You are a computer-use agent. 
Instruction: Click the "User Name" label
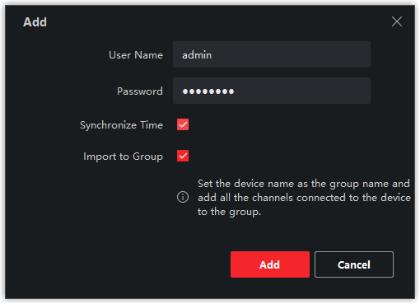click(x=136, y=55)
